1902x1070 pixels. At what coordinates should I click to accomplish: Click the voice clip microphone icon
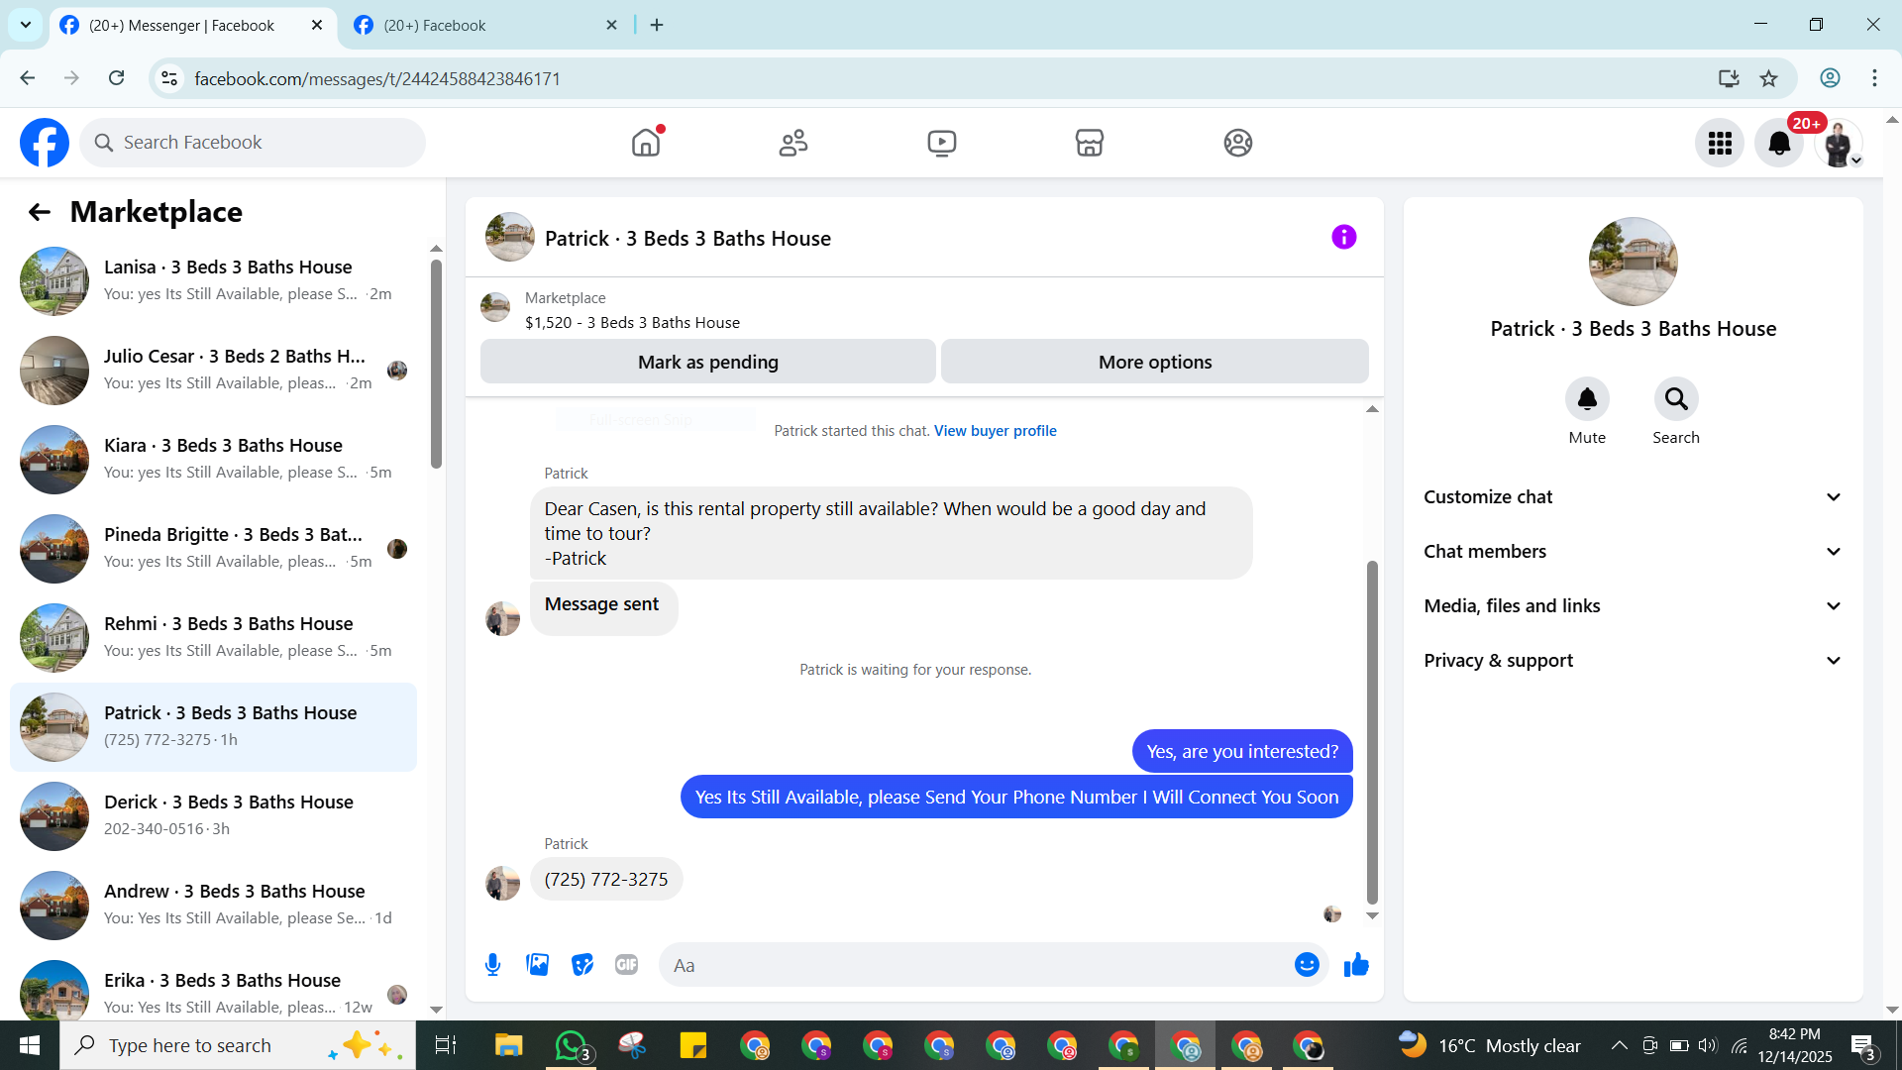point(492,965)
